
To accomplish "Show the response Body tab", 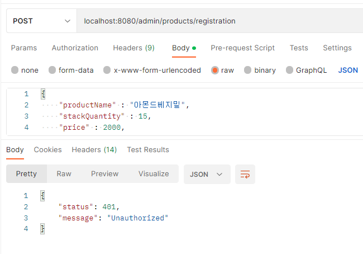I will (x=15, y=150).
